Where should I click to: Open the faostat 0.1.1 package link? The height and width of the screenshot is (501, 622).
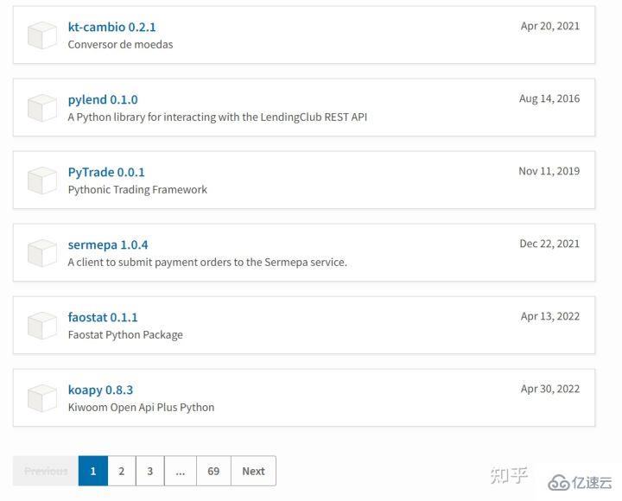pos(103,317)
